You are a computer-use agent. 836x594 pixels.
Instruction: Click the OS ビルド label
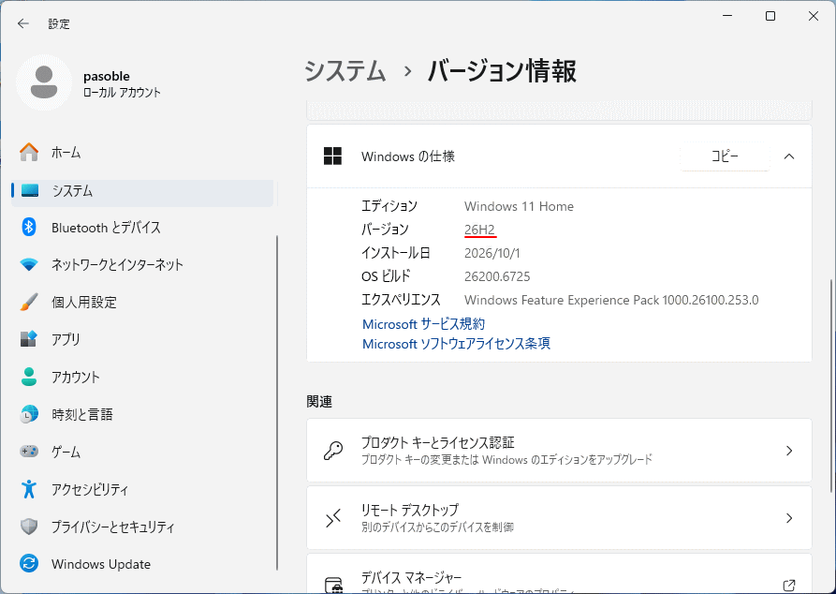pos(386,276)
